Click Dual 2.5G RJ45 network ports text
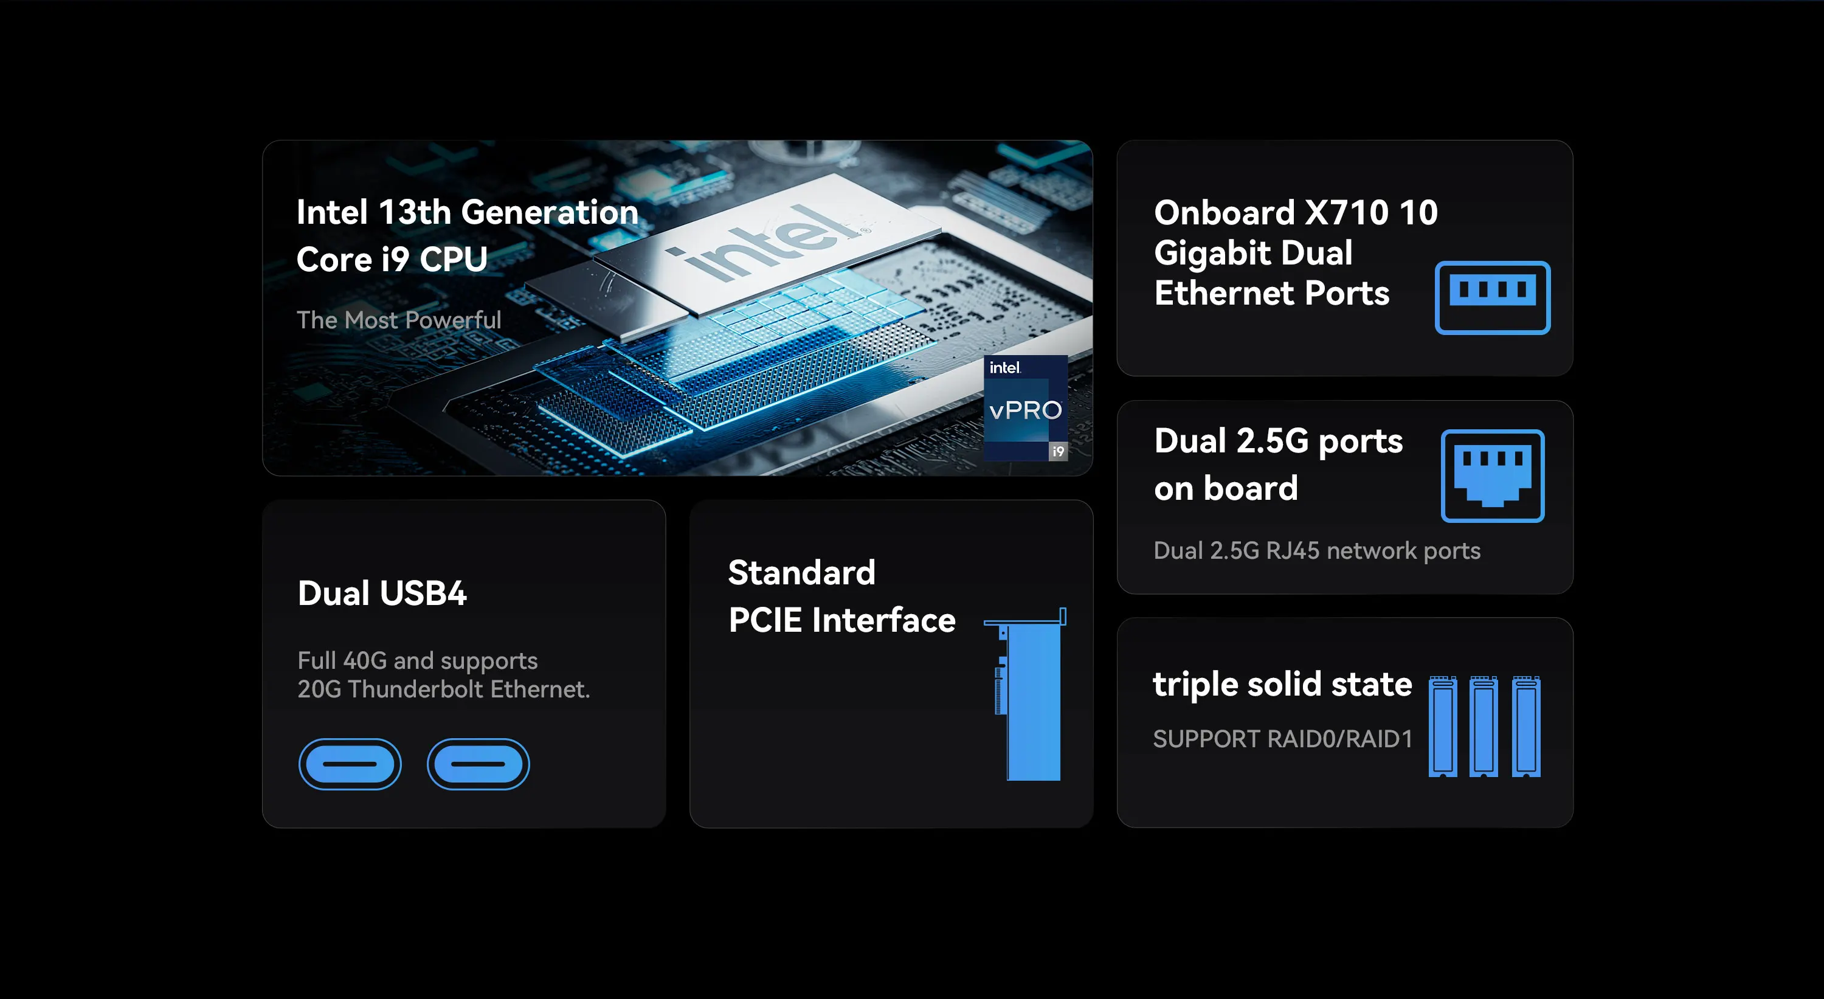The height and width of the screenshot is (999, 1824). click(1316, 551)
